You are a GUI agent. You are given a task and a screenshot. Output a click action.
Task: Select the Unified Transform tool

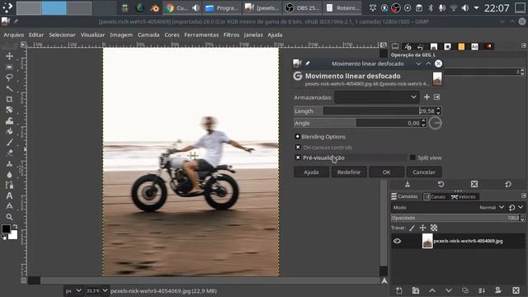pos(9,110)
